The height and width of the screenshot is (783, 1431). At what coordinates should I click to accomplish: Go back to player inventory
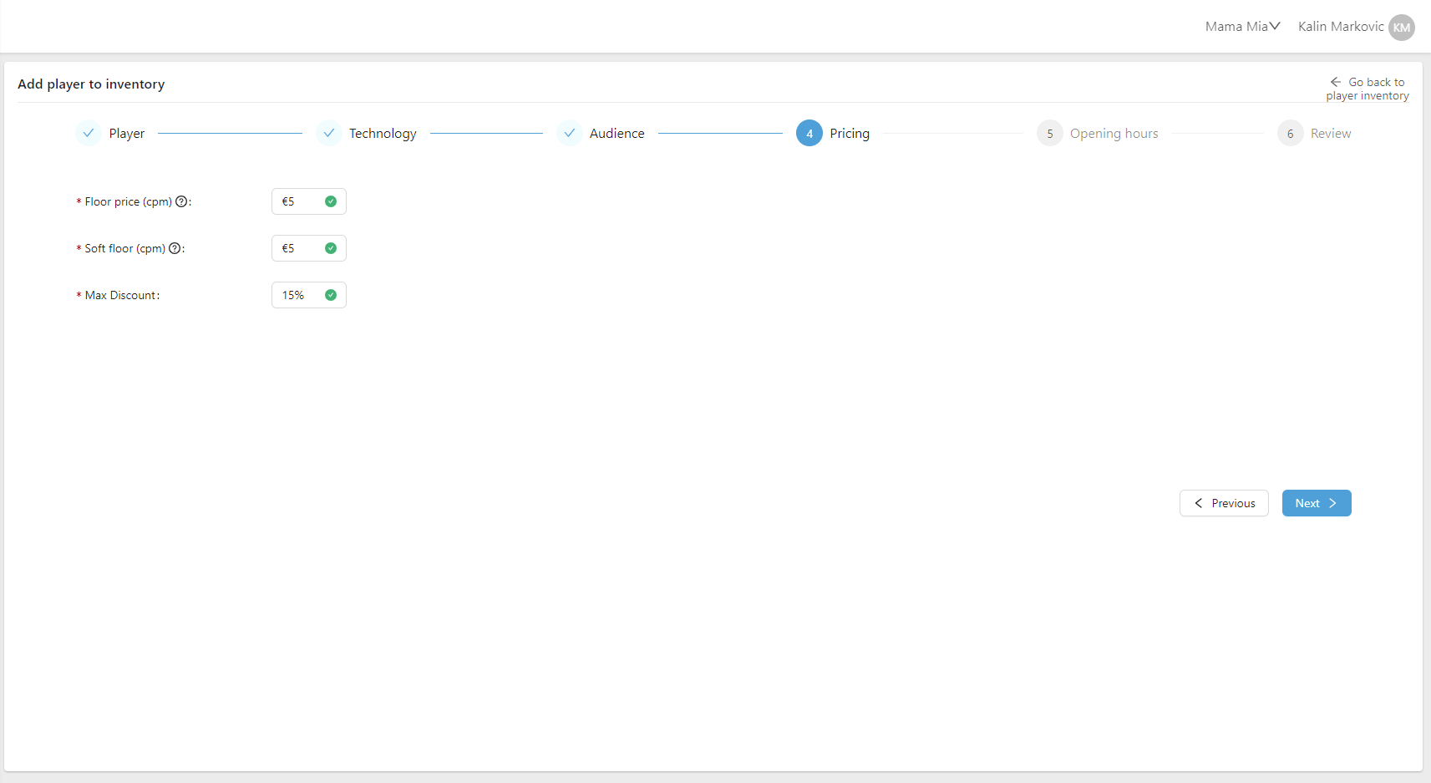[1368, 89]
